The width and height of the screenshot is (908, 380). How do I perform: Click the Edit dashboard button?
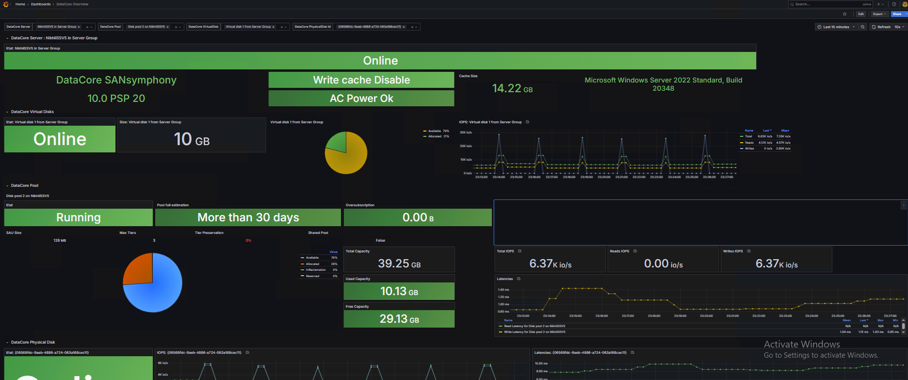click(861, 14)
